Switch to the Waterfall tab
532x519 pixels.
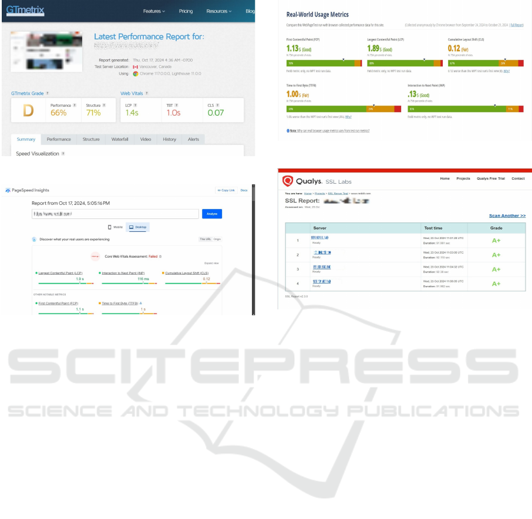tap(120, 139)
